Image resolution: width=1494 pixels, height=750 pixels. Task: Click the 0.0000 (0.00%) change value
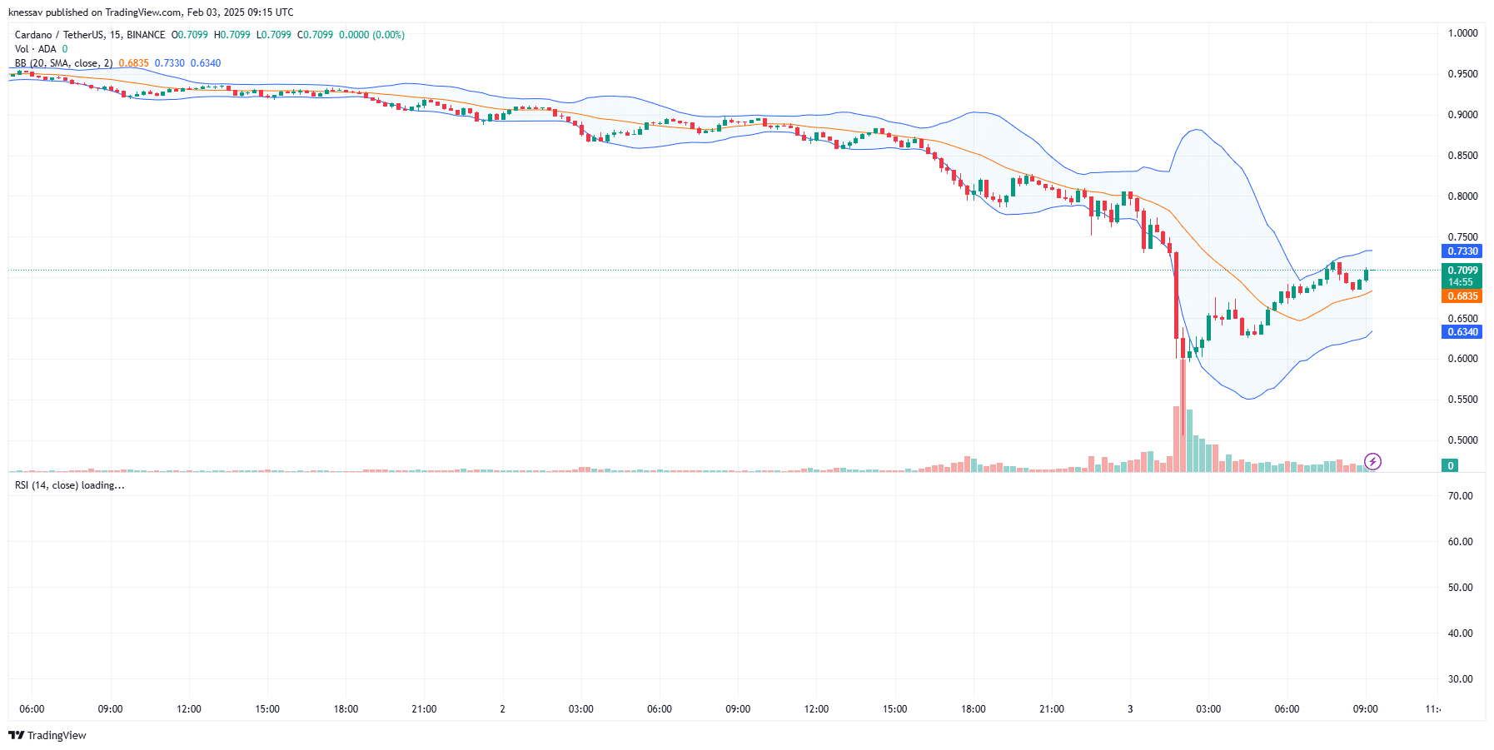(x=372, y=35)
